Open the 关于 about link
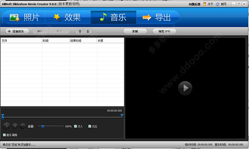The image size is (249, 149). (210, 4)
